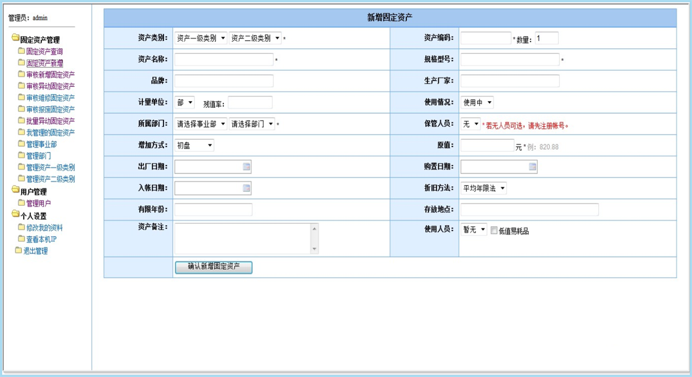Click the 确认新增固定资产 button
Viewport: 692px width, 377px height.
point(213,267)
